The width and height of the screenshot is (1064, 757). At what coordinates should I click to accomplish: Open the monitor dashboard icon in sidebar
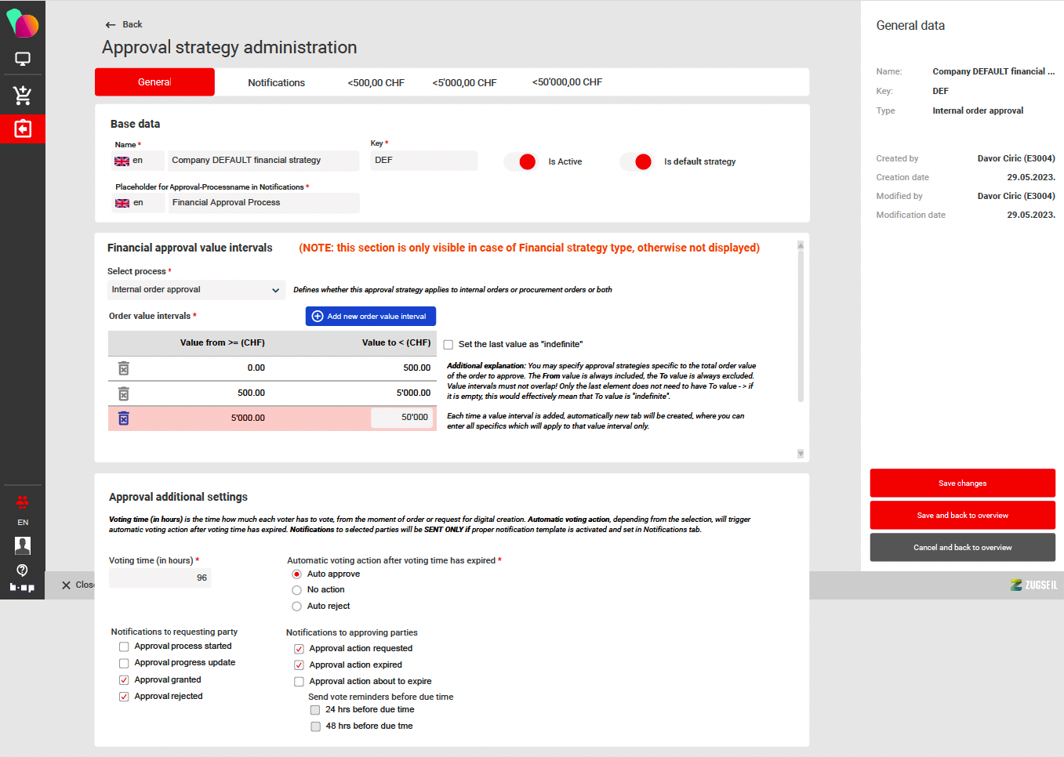23,60
